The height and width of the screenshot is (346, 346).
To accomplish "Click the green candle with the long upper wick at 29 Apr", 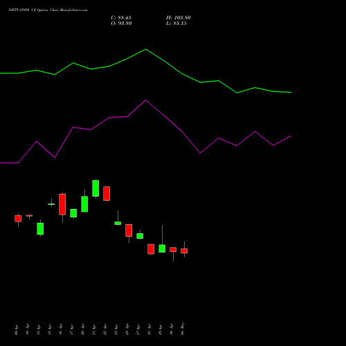I will click(162, 248).
